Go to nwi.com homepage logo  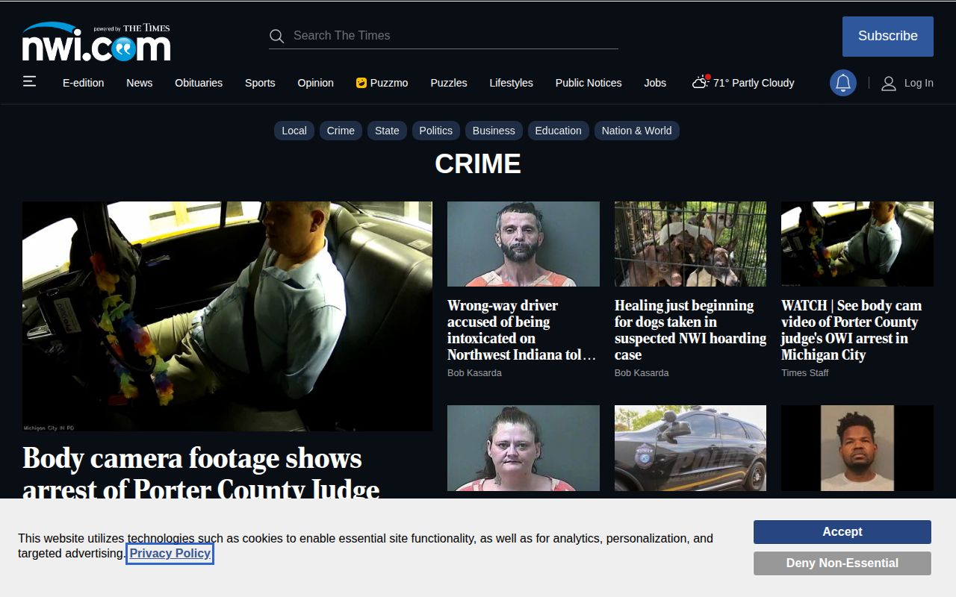(96, 42)
